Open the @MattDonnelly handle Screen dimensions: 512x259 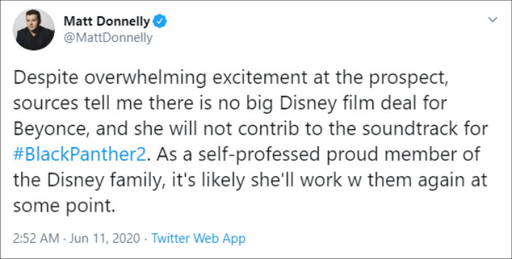pos(108,38)
